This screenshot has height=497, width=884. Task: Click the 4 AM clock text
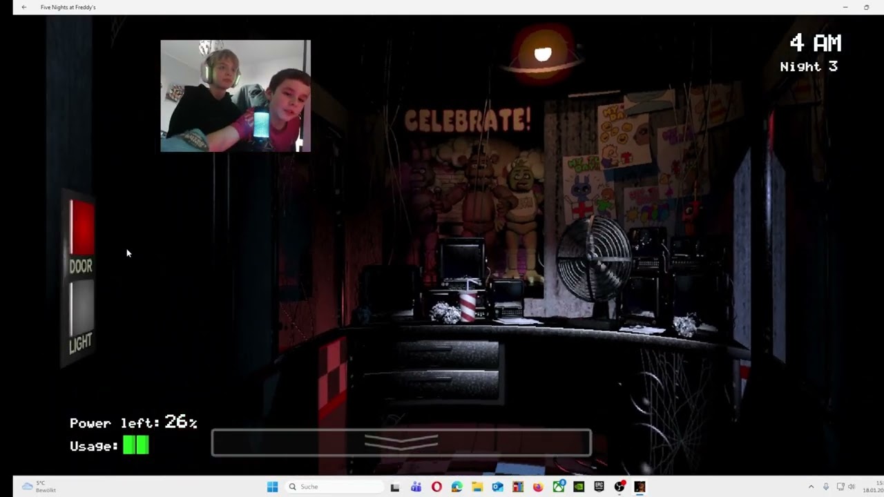coord(816,43)
